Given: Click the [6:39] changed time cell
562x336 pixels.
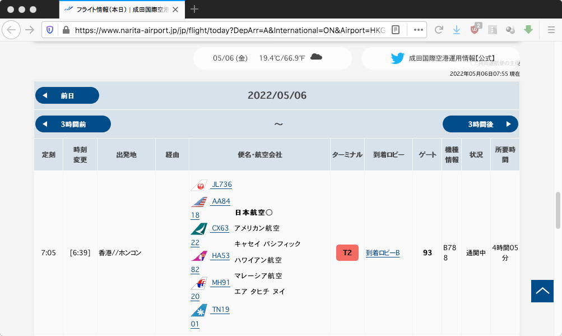Looking at the screenshot, I should click(x=80, y=253).
